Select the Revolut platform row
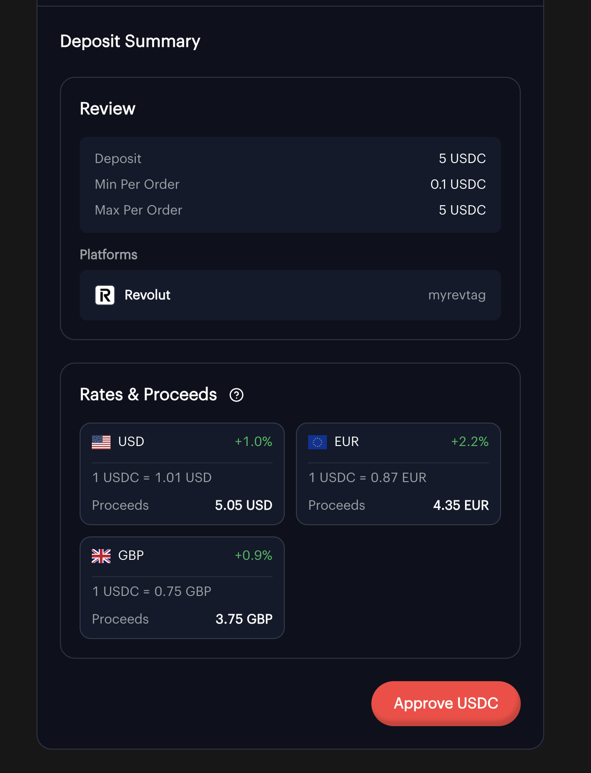 tap(290, 295)
